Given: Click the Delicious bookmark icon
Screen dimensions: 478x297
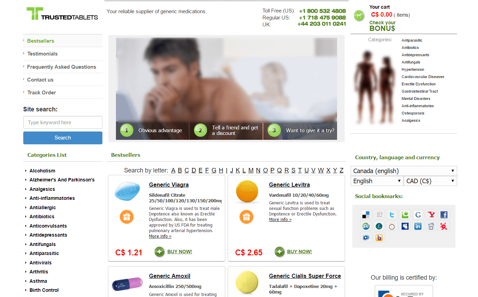Looking at the screenshot, I should [366, 214].
